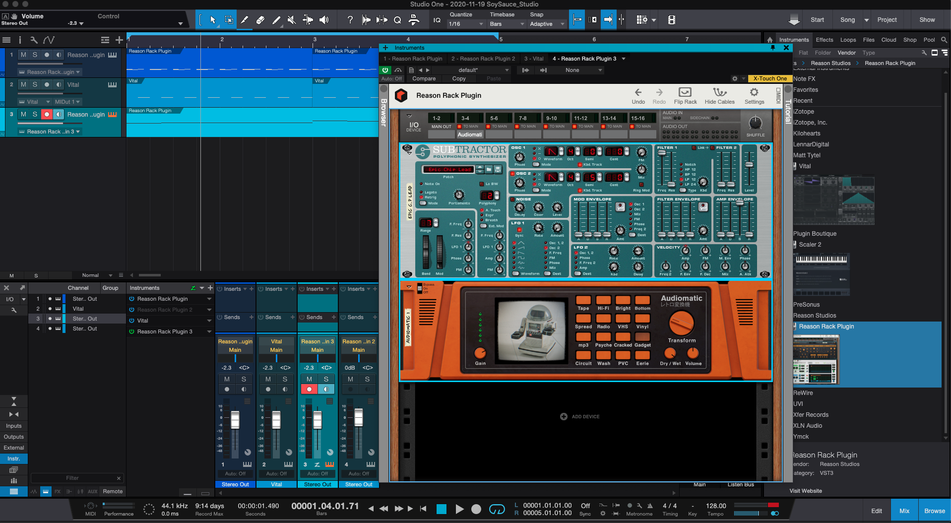Click the browser search magnifier icon
Screen dimensions: 951x523
pos(944,40)
